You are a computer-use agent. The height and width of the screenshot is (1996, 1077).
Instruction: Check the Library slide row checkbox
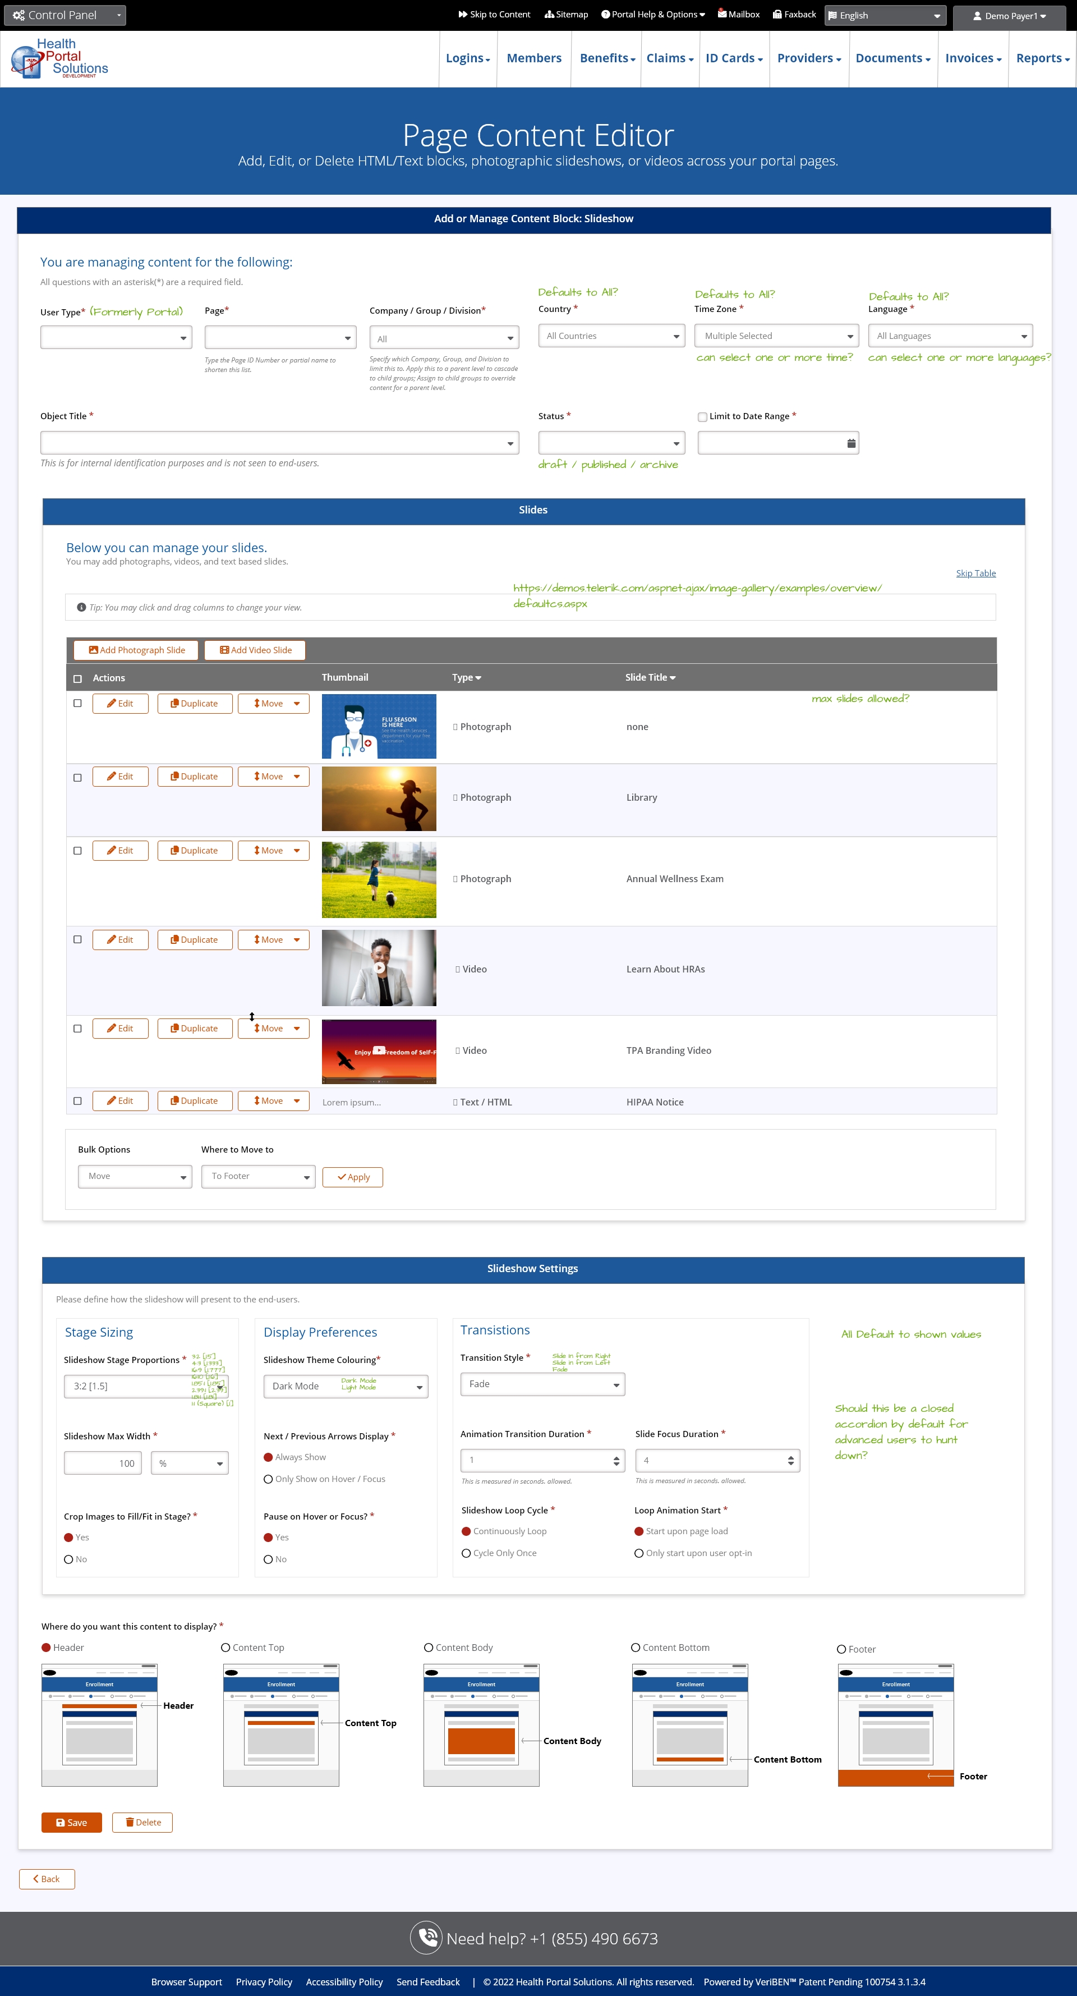pos(77,778)
